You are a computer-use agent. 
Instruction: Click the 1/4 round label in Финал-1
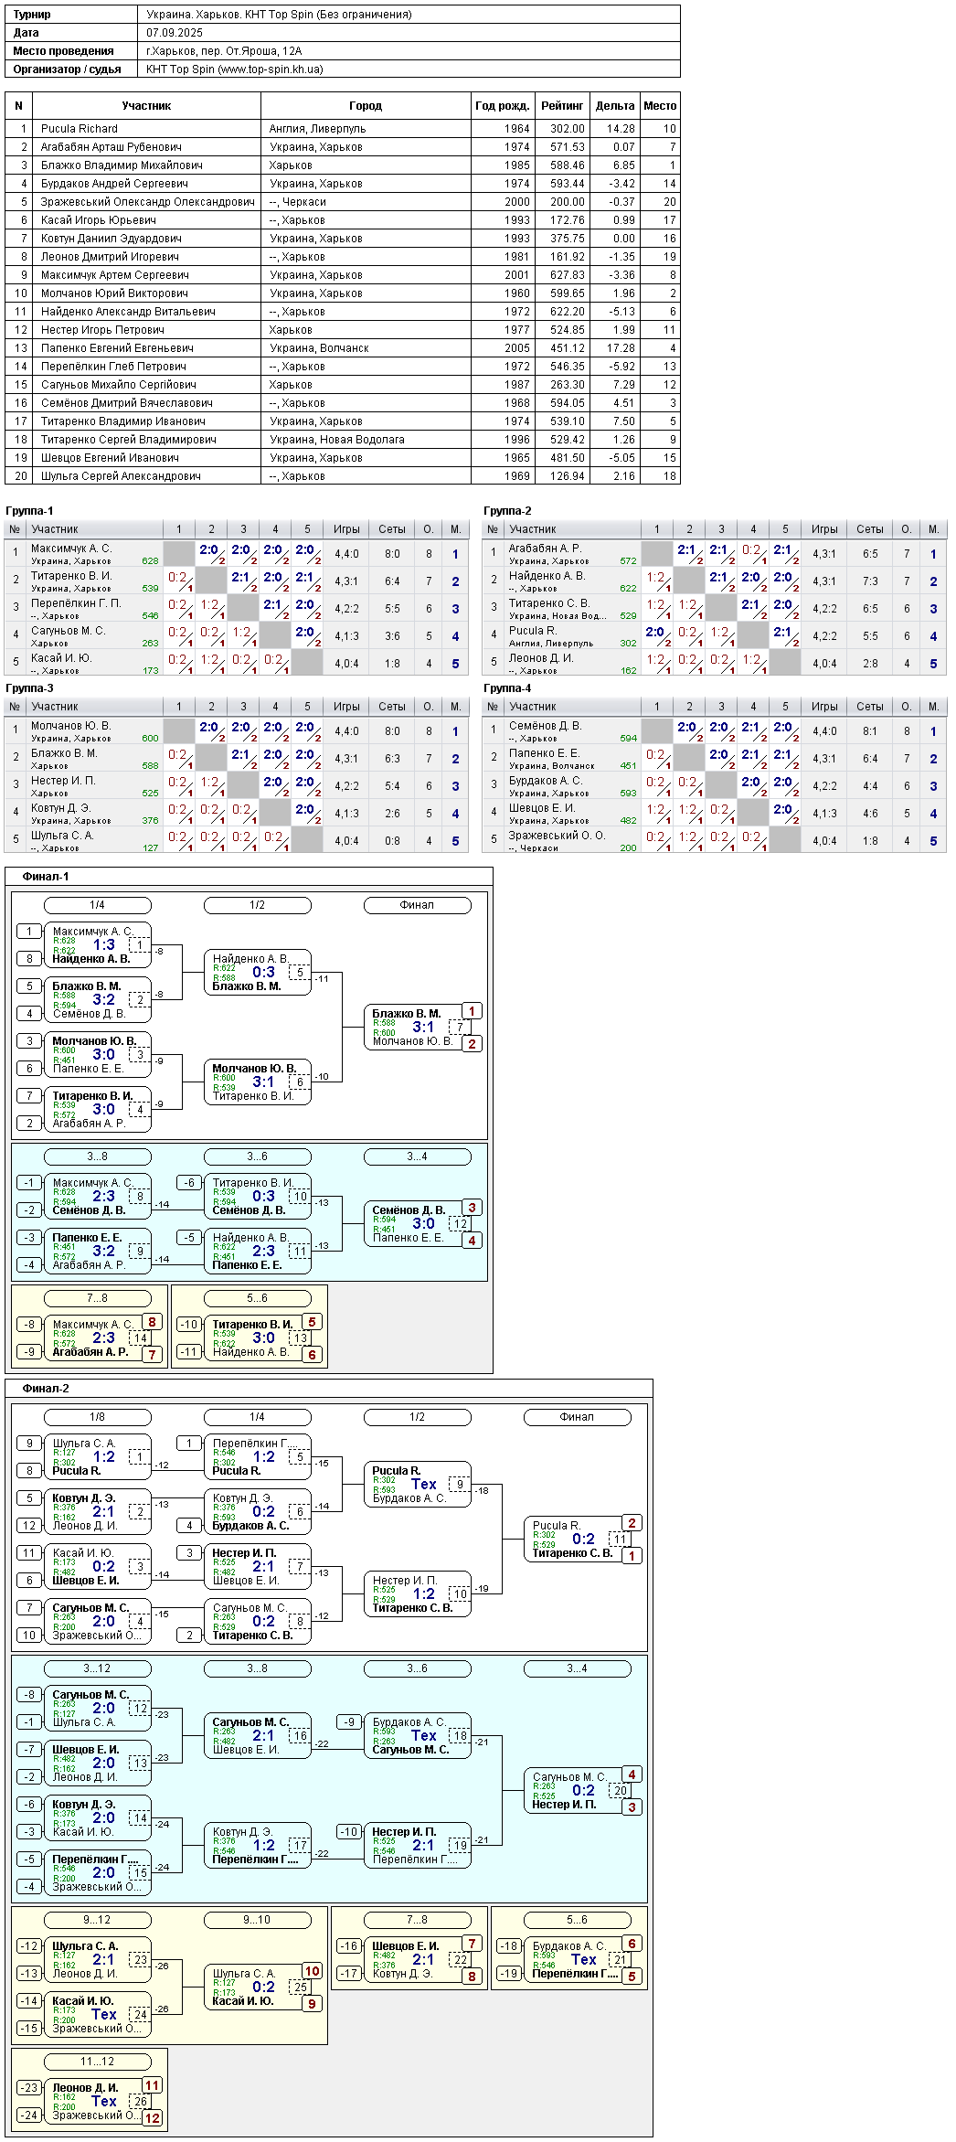97,905
